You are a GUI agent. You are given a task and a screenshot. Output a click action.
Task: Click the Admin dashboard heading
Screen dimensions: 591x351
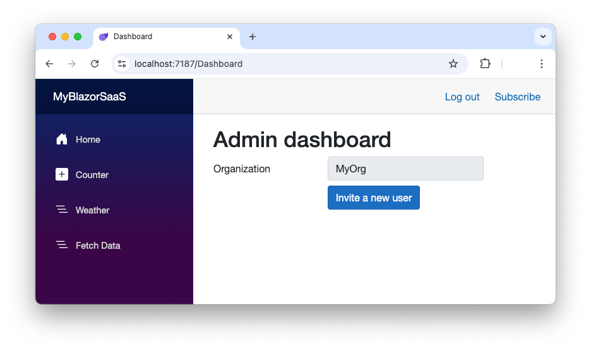click(302, 140)
